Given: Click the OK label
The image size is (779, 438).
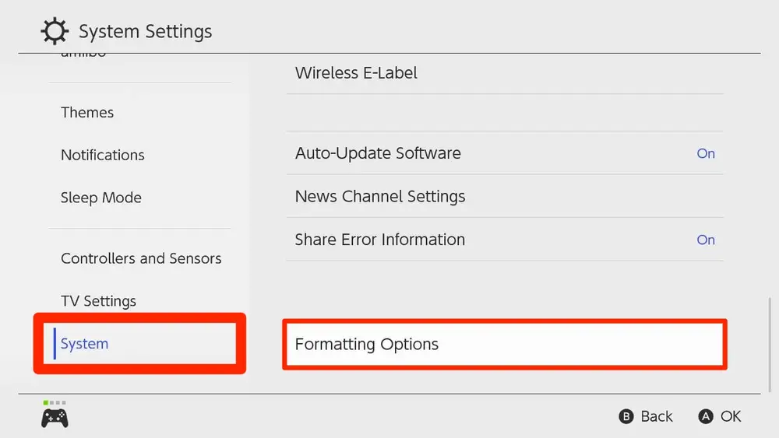Looking at the screenshot, I should click(x=731, y=416).
